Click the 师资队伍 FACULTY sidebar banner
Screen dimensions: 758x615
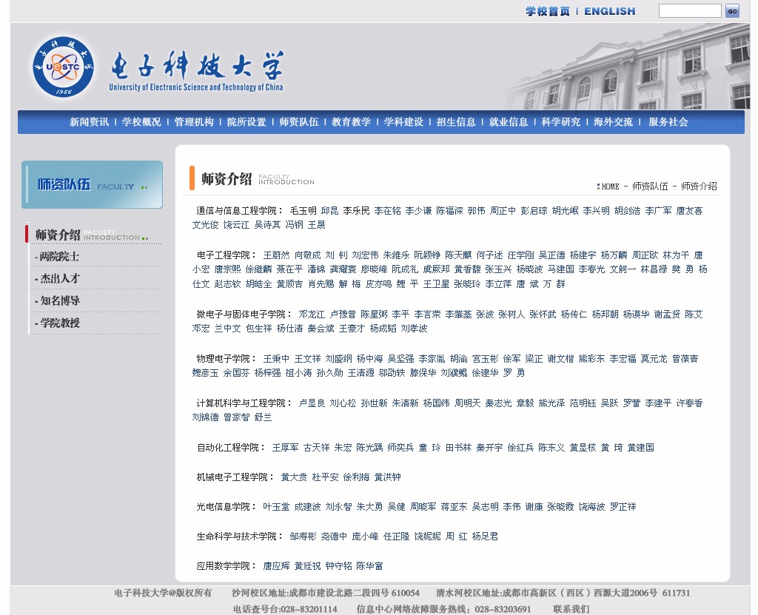(92, 185)
